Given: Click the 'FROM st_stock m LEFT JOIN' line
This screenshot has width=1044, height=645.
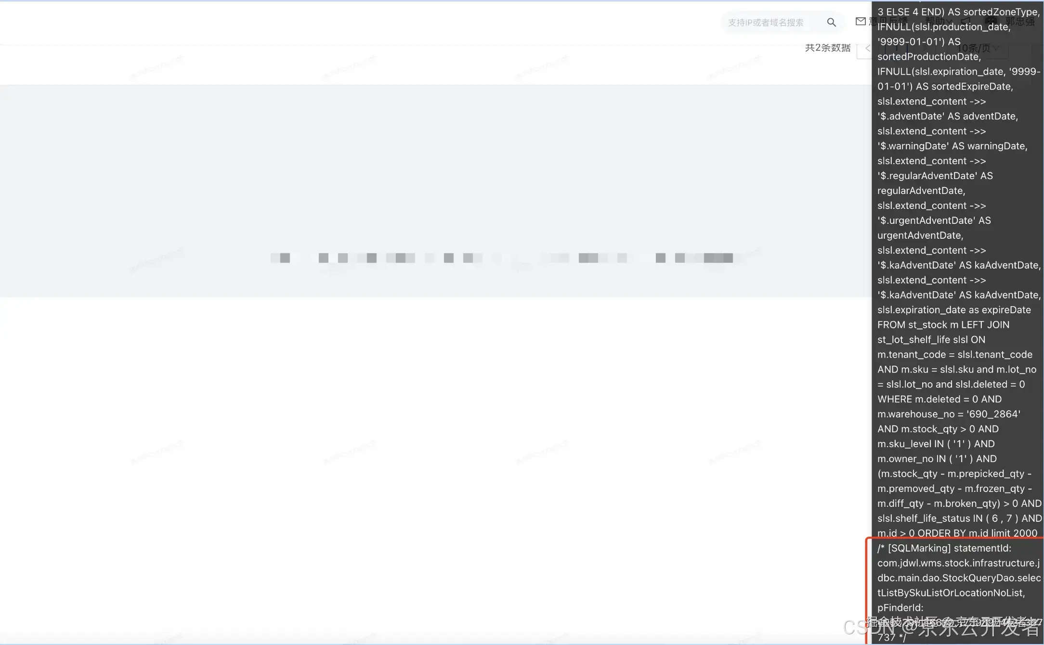Looking at the screenshot, I should [x=943, y=325].
